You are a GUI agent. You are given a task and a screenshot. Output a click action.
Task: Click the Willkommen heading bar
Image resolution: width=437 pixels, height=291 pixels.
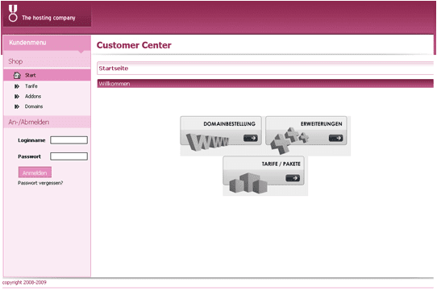tap(265, 84)
